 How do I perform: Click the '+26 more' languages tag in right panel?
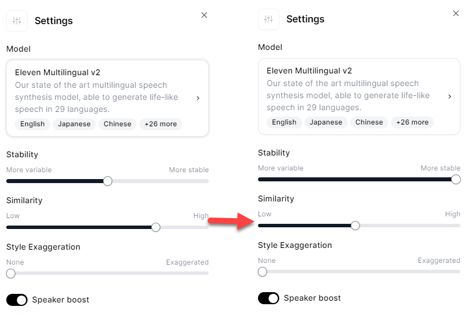click(412, 122)
